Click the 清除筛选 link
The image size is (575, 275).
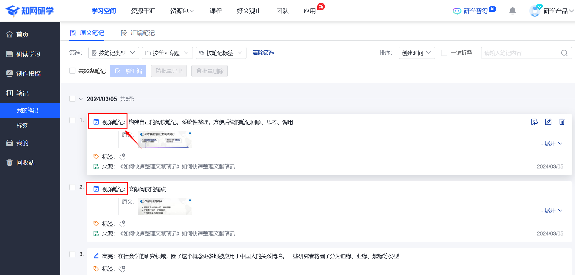[x=263, y=53]
